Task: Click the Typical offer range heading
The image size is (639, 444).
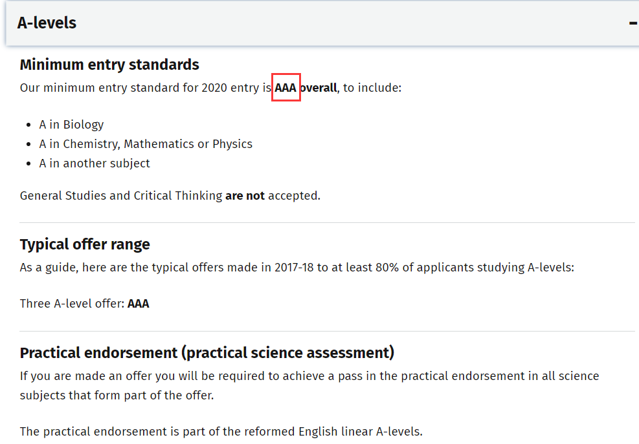Action: pyautogui.click(x=85, y=244)
